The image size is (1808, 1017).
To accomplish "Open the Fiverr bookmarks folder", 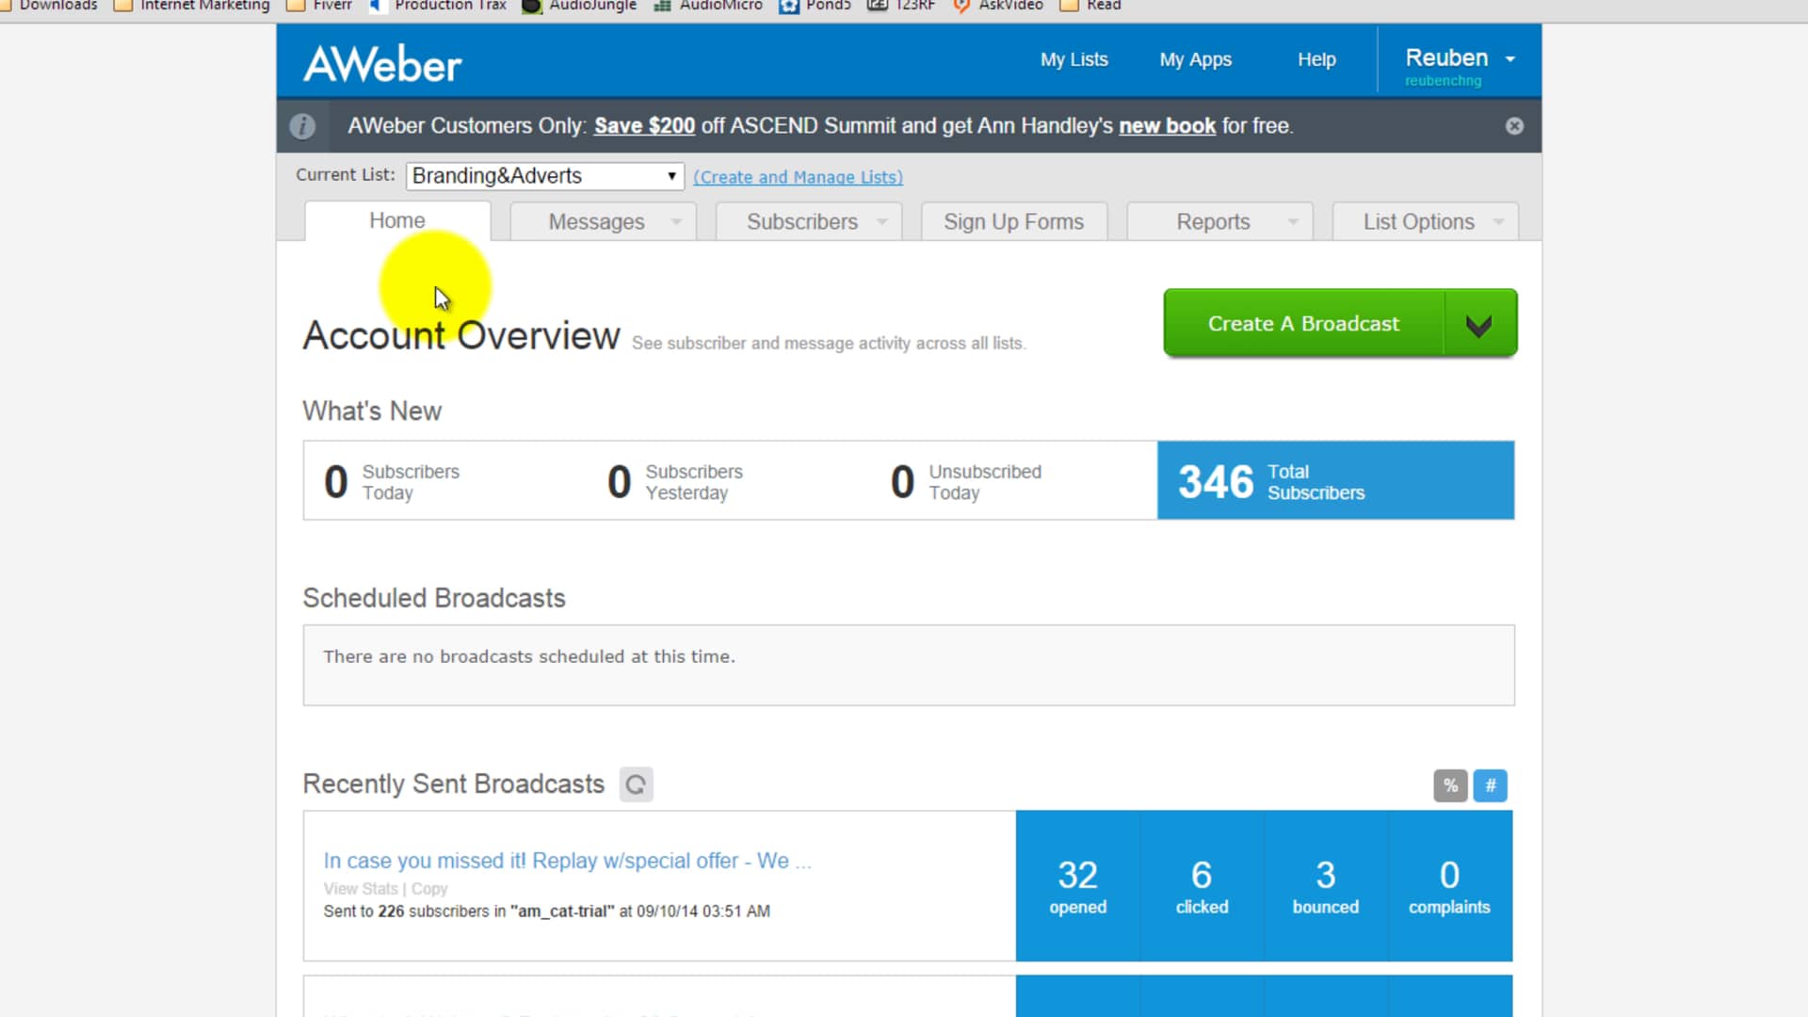I will 319,6.
